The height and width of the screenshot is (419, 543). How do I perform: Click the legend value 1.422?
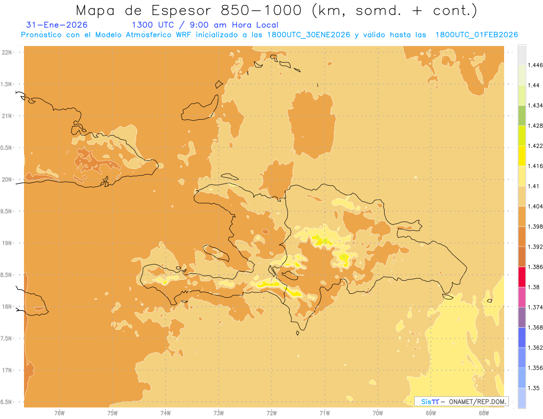pos(536,146)
